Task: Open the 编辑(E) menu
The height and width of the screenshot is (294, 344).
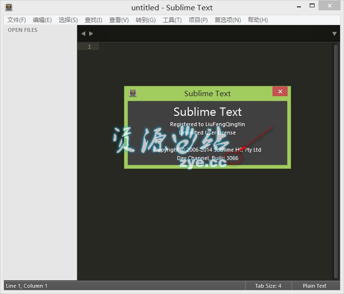Action: pos(42,20)
